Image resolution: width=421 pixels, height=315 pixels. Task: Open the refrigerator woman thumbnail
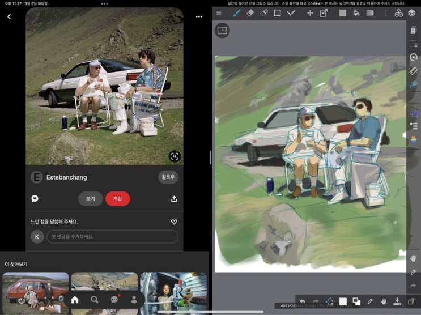coord(173,292)
